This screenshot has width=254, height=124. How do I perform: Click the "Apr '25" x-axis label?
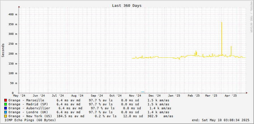[231, 96]
